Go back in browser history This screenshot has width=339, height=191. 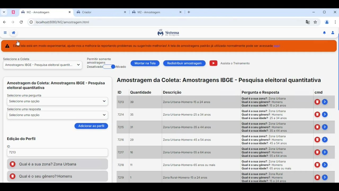tap(5, 22)
